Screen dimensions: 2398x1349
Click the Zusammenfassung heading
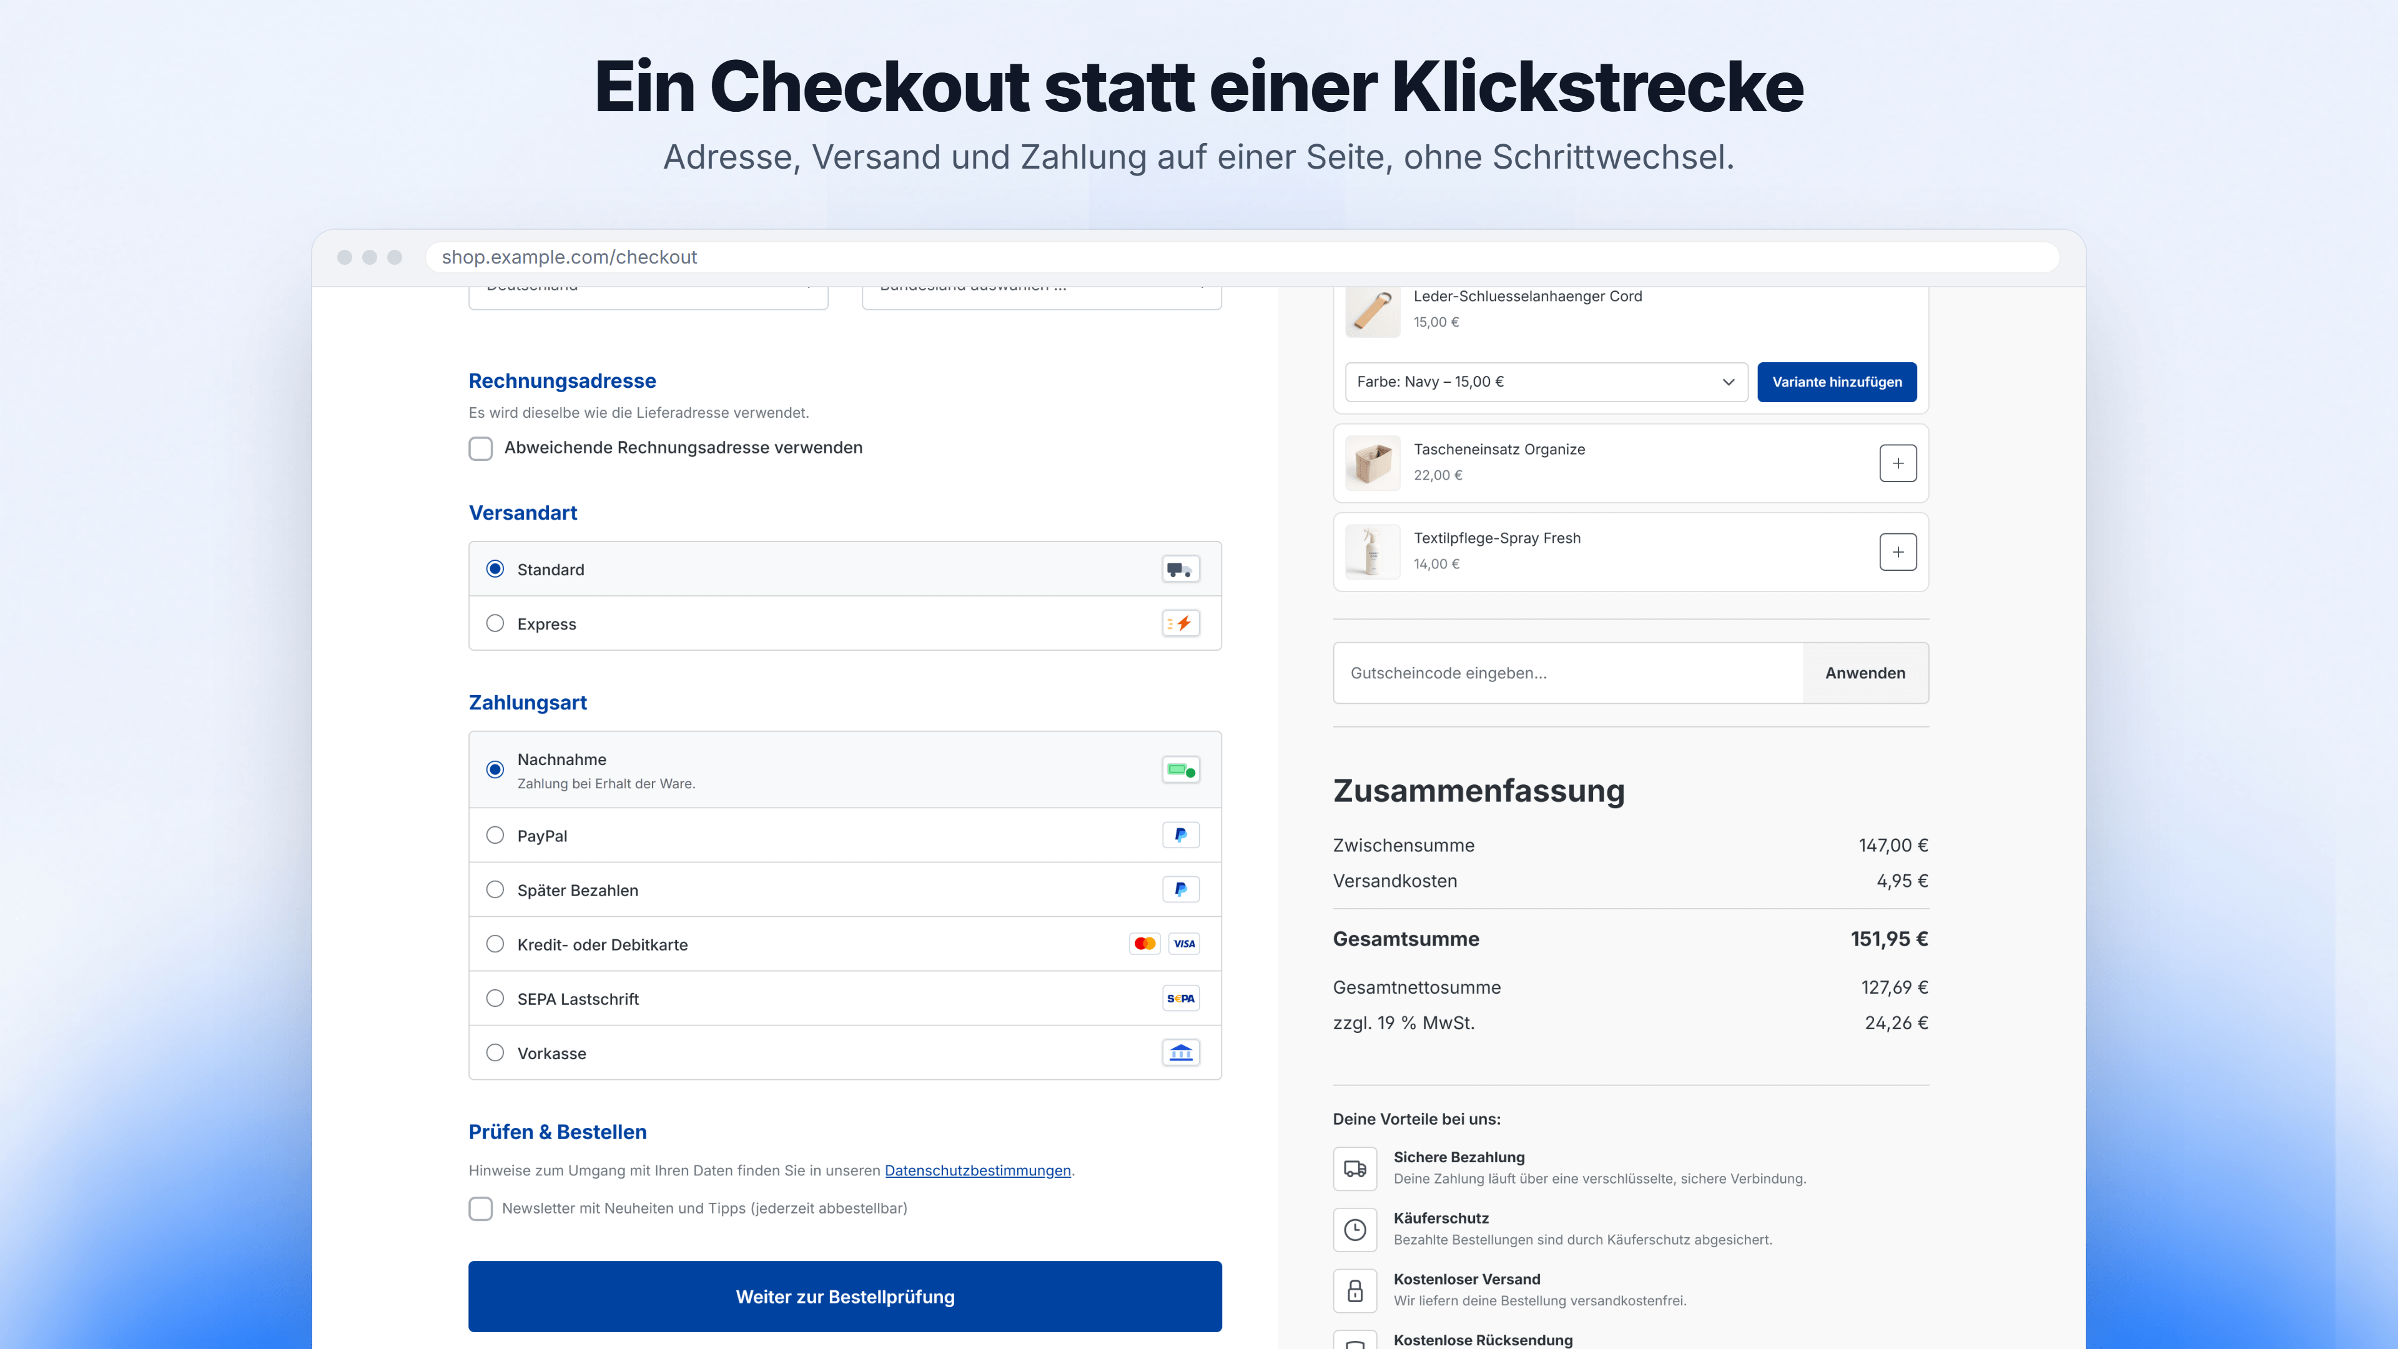1479,791
